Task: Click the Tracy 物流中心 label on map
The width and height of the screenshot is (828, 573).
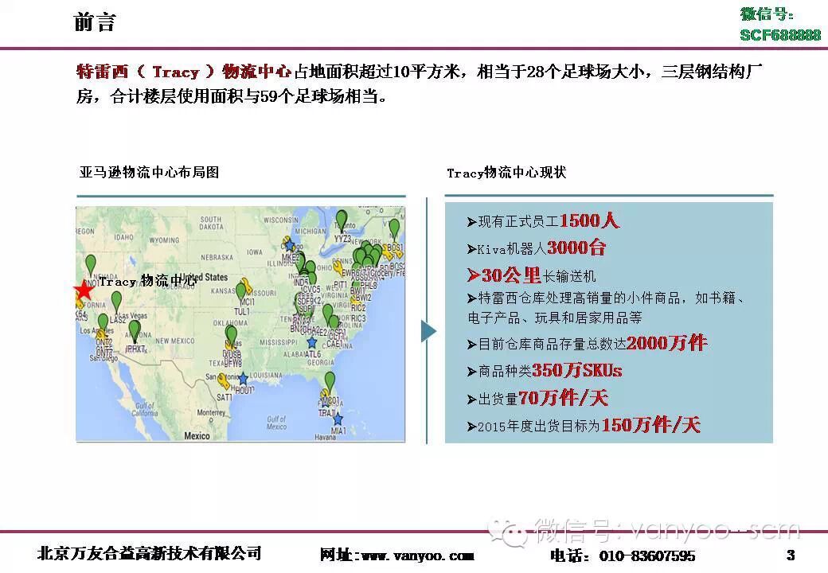Action: point(147,281)
